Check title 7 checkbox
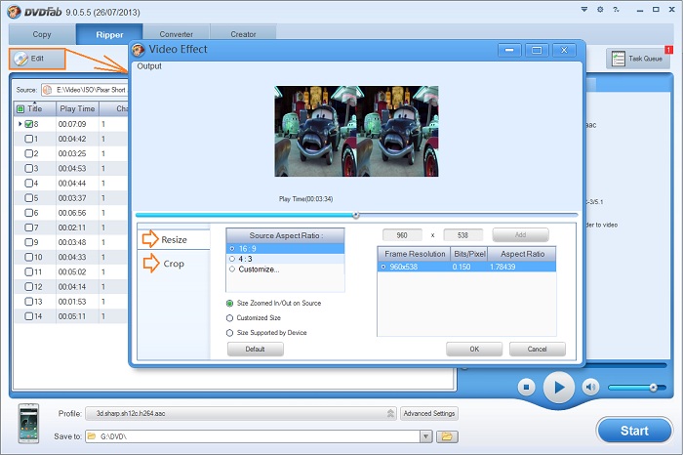This screenshot has width=683, height=455. coord(28,227)
